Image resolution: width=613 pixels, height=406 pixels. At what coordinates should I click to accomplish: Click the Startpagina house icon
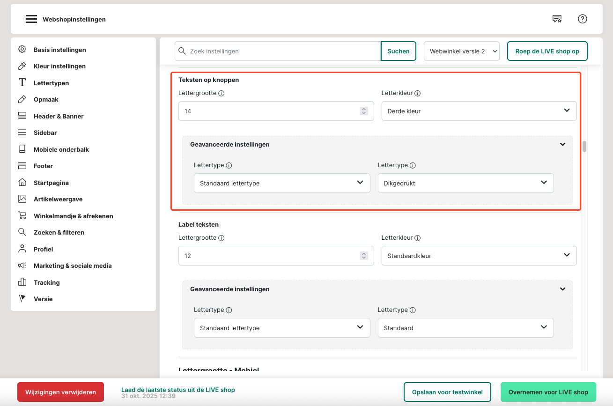(x=22, y=183)
